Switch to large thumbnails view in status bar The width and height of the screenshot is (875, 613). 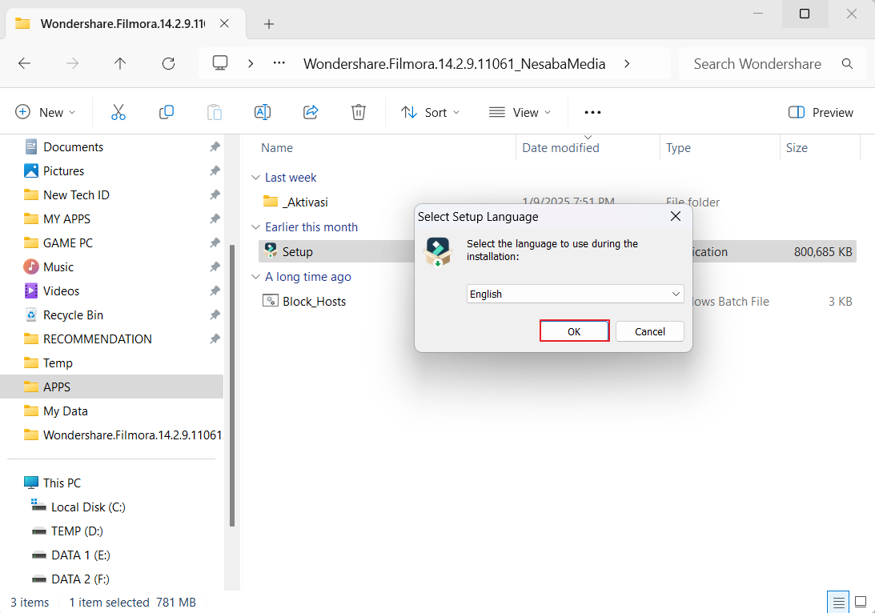[861, 602]
